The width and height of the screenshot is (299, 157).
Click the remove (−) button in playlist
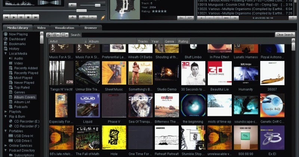[210, 18]
